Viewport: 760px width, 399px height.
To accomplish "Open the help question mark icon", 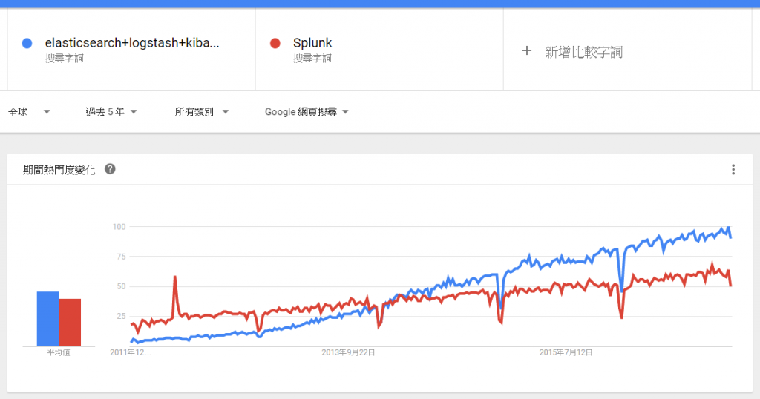I will point(110,169).
